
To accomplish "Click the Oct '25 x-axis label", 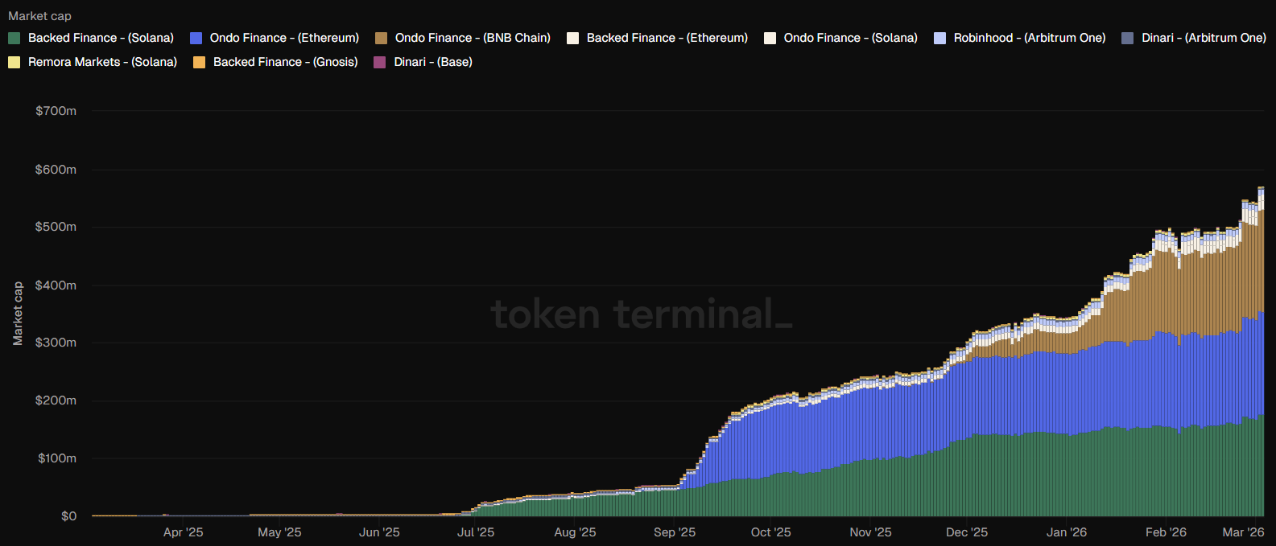I will (x=771, y=532).
